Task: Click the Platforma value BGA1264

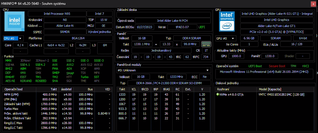Action: coord(78,38)
